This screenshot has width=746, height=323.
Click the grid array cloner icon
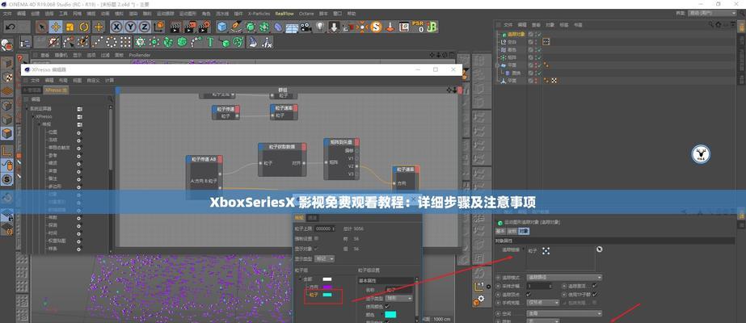(125, 42)
